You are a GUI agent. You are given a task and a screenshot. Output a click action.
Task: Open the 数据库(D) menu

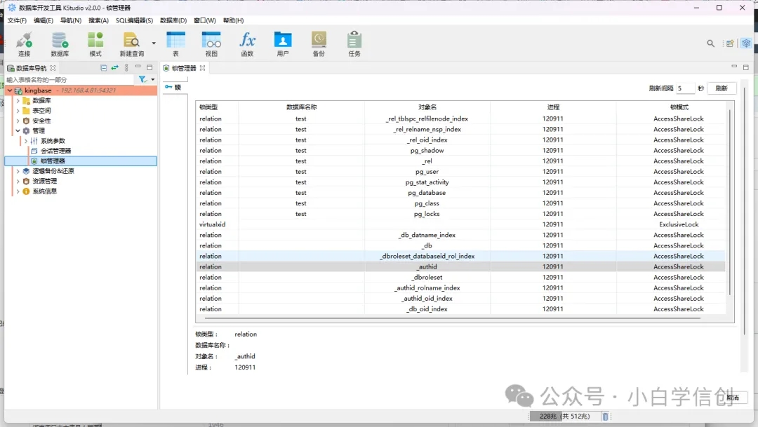coord(173,20)
